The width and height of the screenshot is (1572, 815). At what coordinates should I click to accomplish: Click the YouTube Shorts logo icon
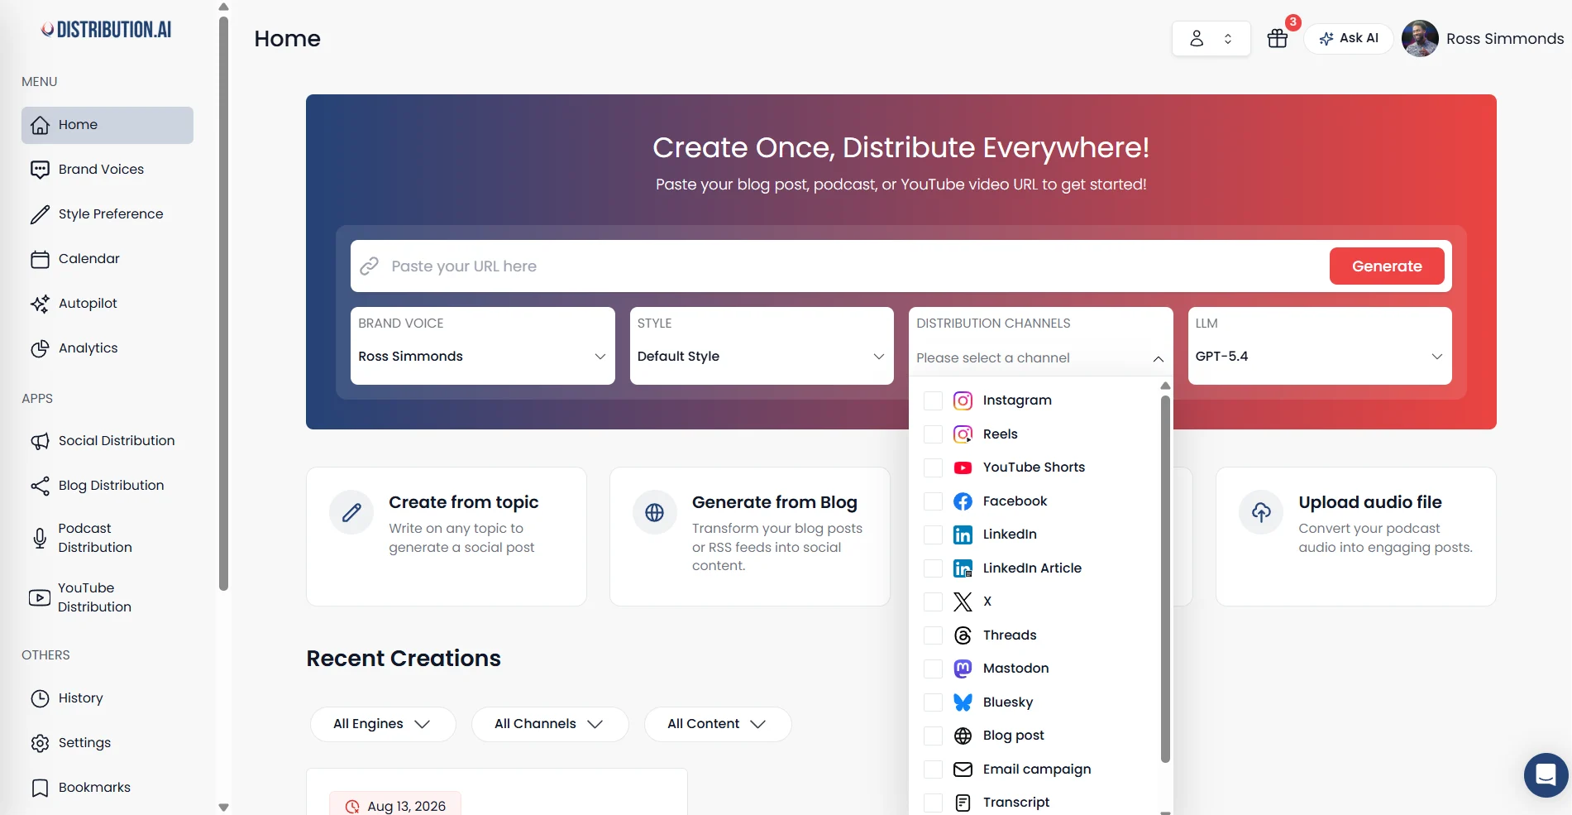pos(963,467)
